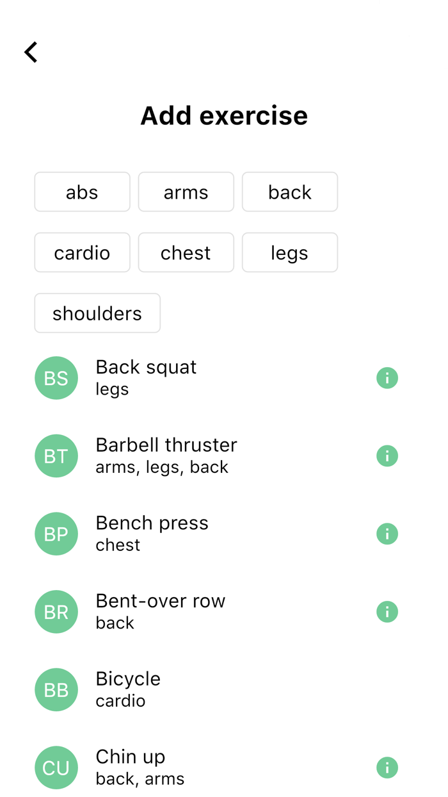Open info for Bent-over row exercise

click(x=387, y=611)
